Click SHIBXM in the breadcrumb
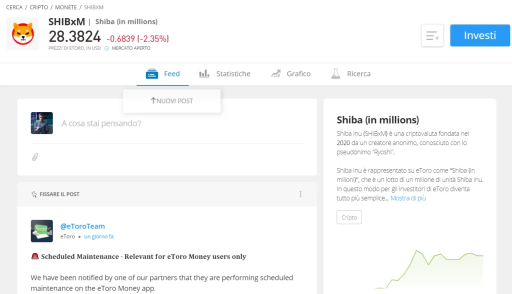 [x=93, y=7]
